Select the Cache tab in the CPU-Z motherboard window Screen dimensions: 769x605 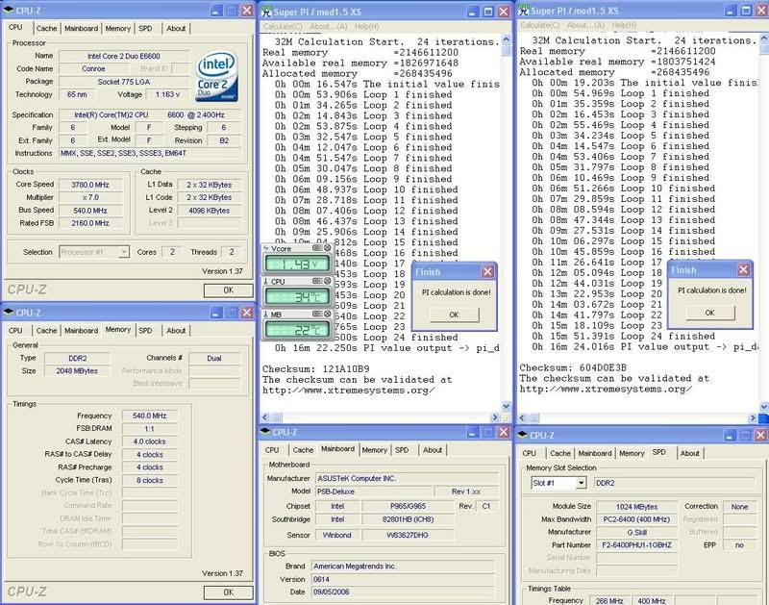pos(303,450)
